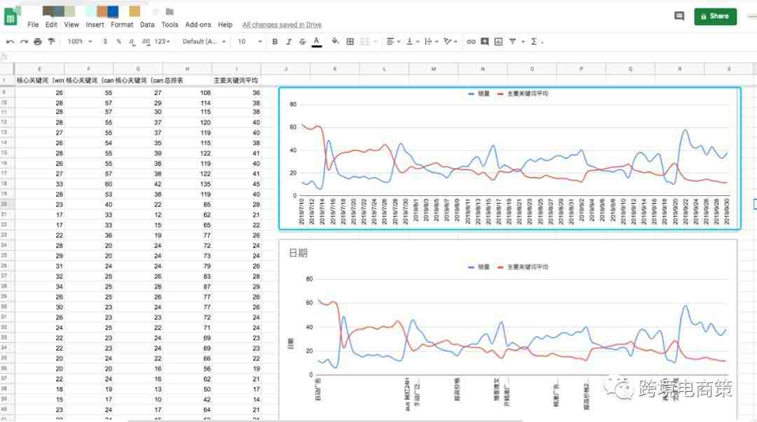Insert a link
This screenshot has width=757, height=422.
click(x=471, y=42)
